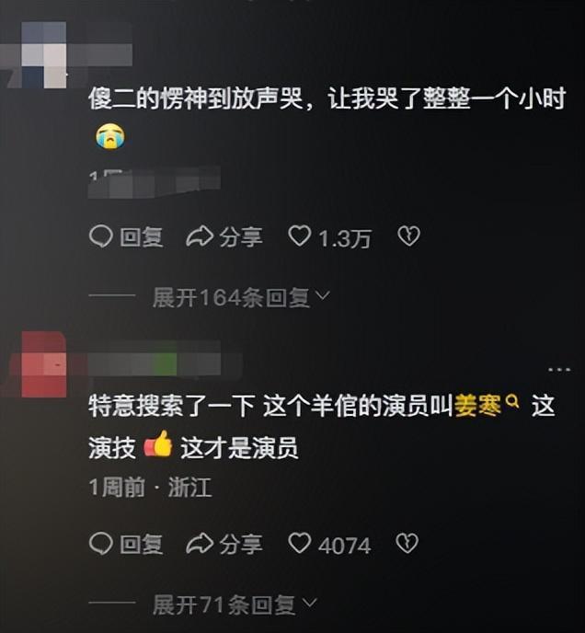
Task: Click the crying emoji in first comment
Action: (x=110, y=137)
